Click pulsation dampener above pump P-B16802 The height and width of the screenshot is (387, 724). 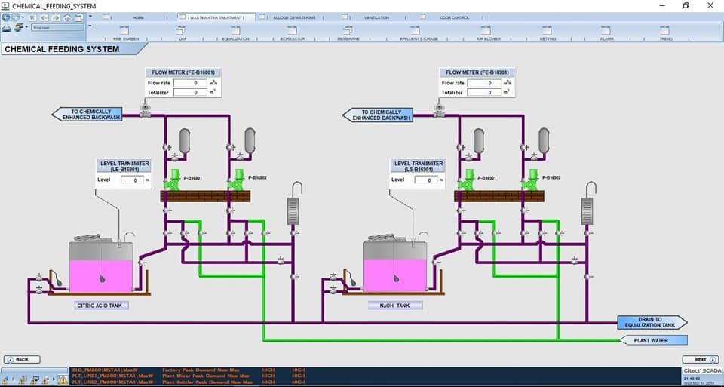(250, 141)
